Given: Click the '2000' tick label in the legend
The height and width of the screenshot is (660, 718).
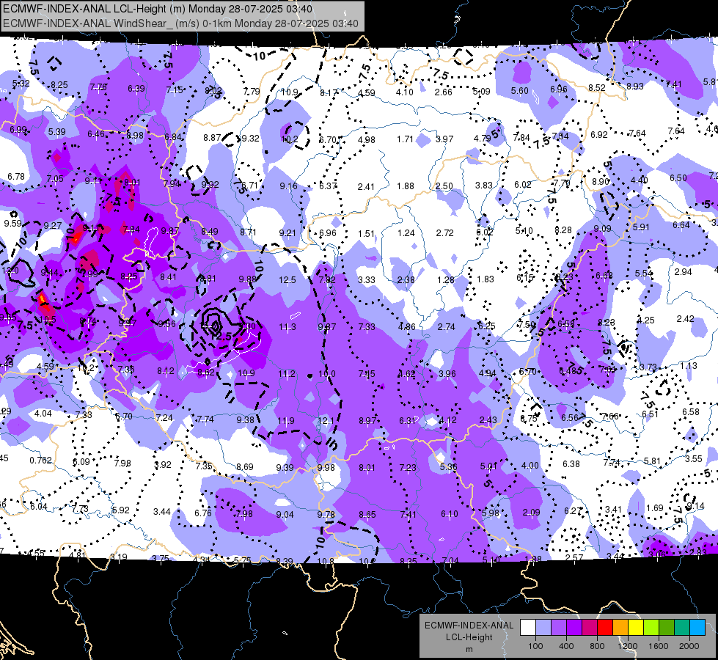Looking at the screenshot, I should [689, 646].
